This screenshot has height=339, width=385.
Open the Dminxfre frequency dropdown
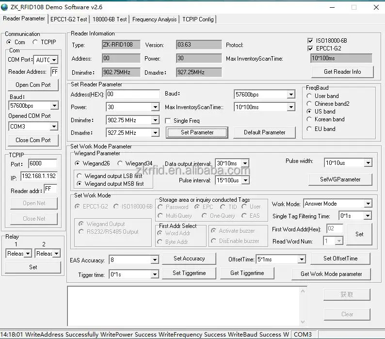[x=155, y=120]
